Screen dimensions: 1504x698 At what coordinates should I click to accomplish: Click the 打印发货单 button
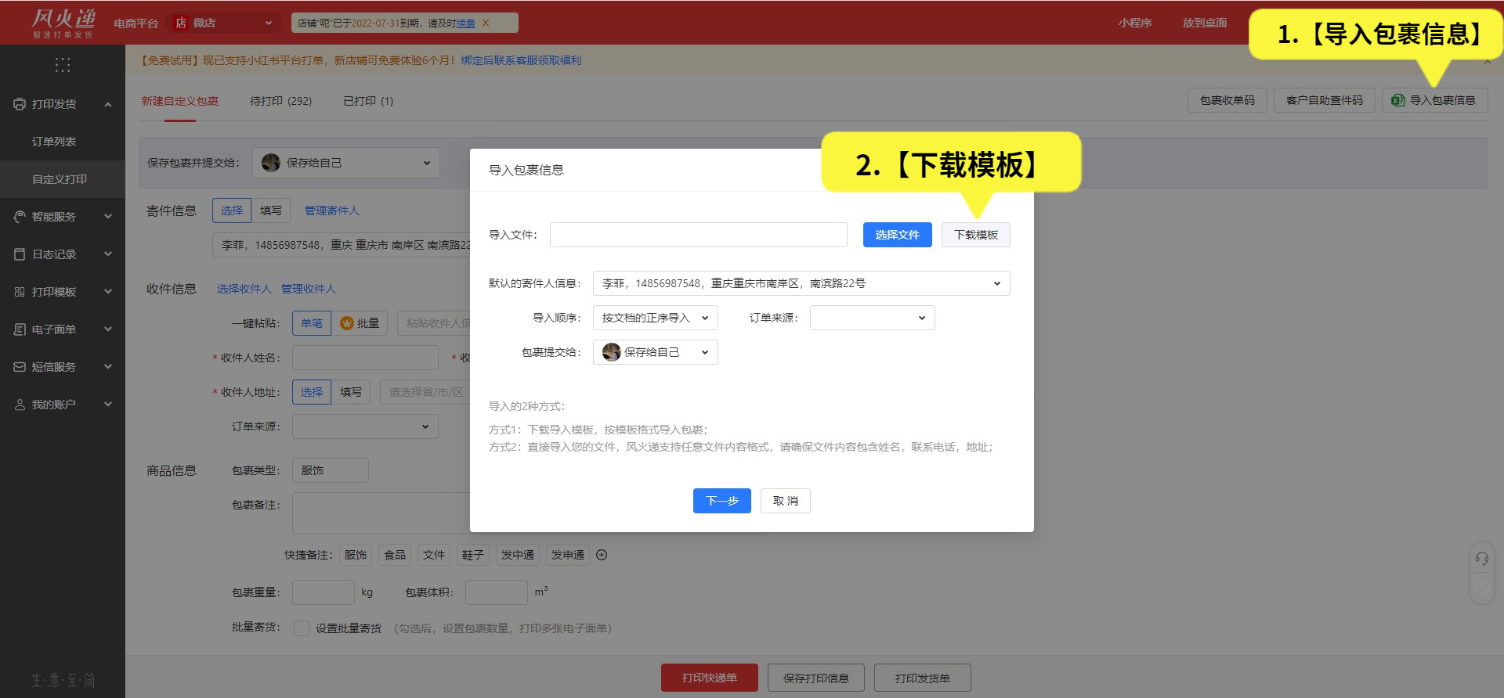[x=923, y=678]
